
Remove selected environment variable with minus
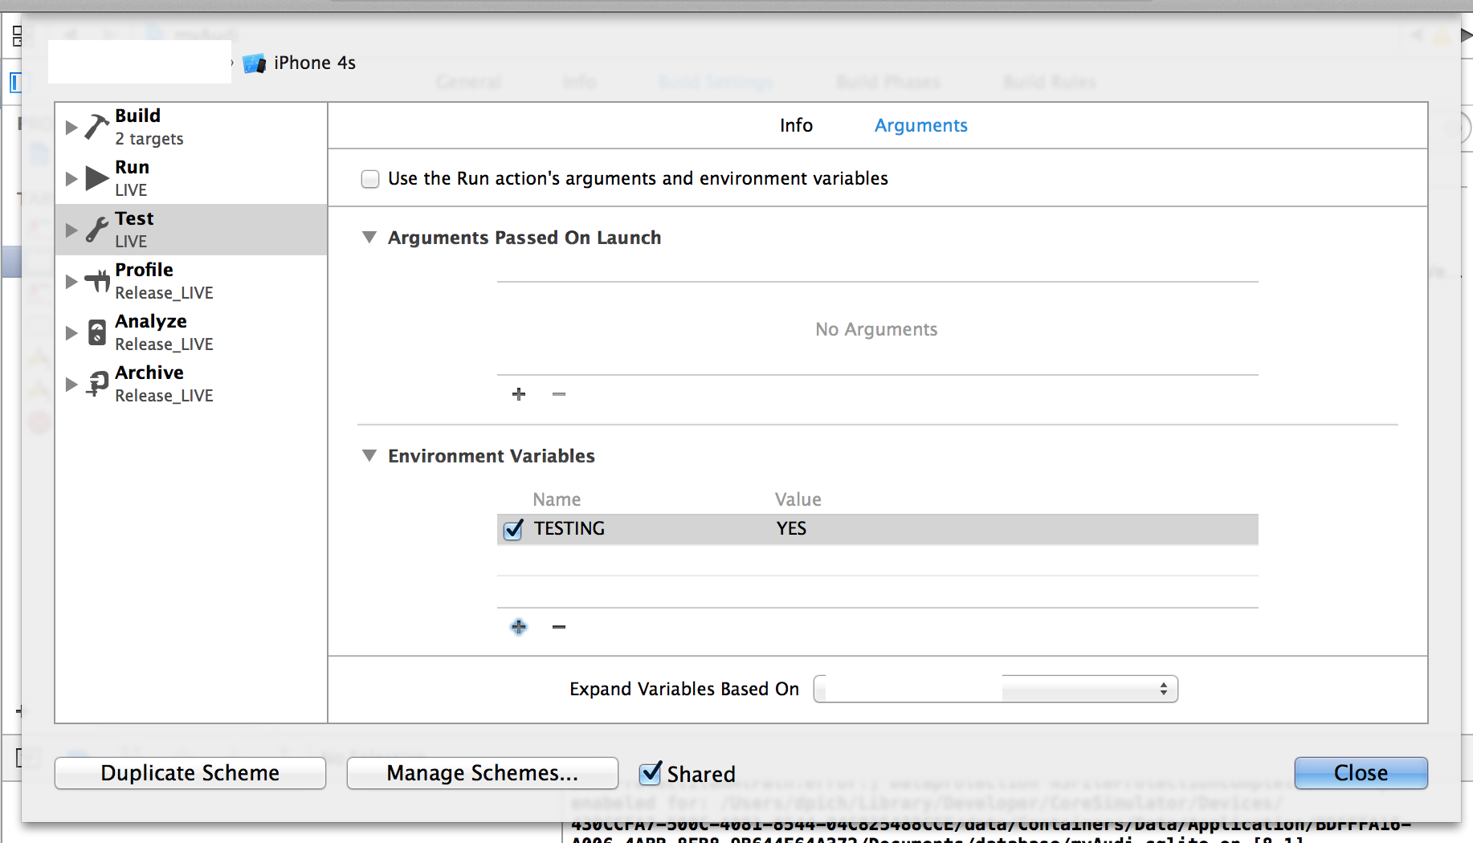point(559,627)
